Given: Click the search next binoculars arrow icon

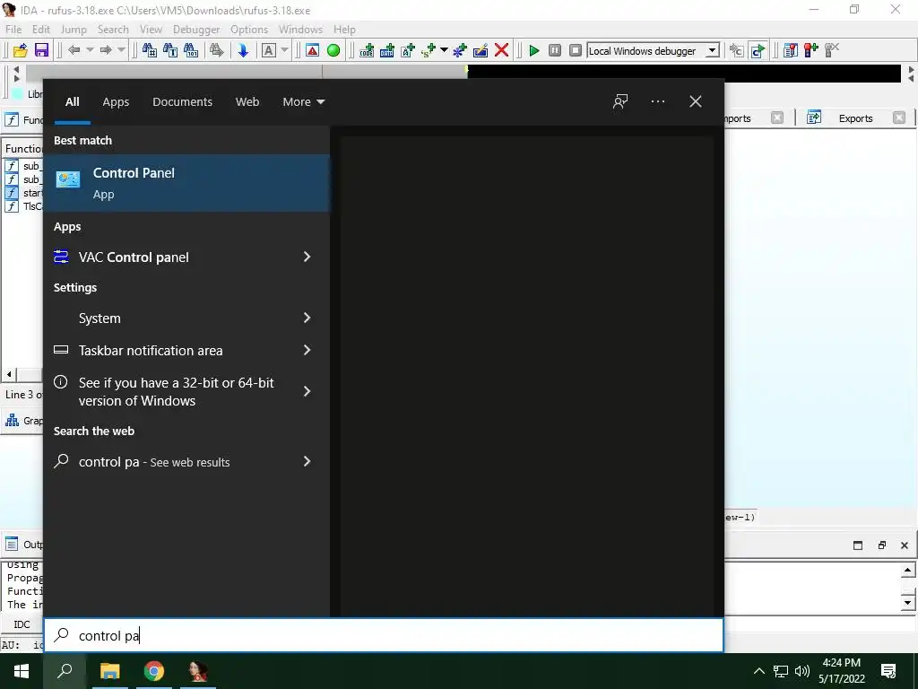Looking at the screenshot, I should (217, 50).
